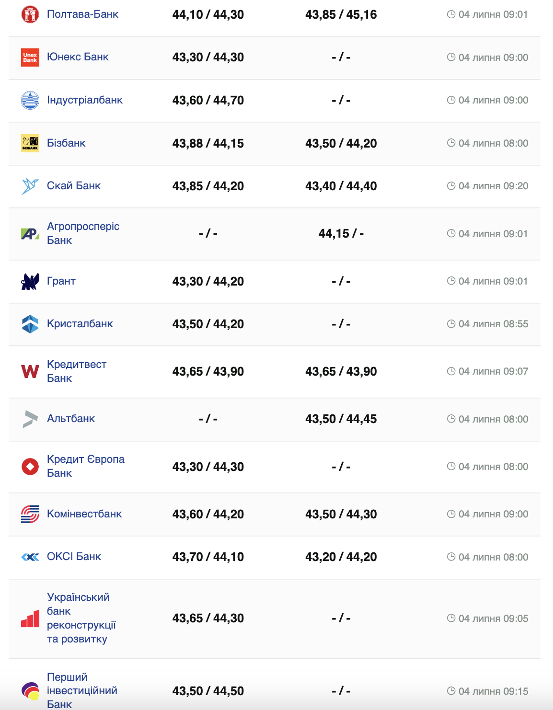The image size is (553, 710).
Task: Click the ОКСІ Банк logo icon
Action: point(30,557)
